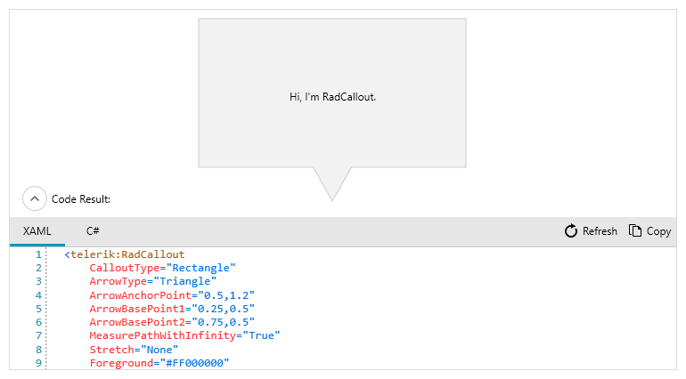This screenshot has width=686, height=379.
Task: Open the C# code tab
Action: (93, 231)
